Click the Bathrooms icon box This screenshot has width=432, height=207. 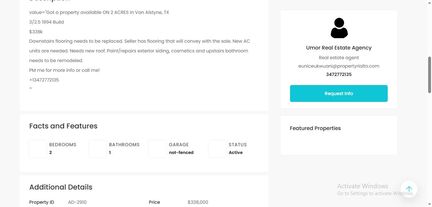coord(98,149)
